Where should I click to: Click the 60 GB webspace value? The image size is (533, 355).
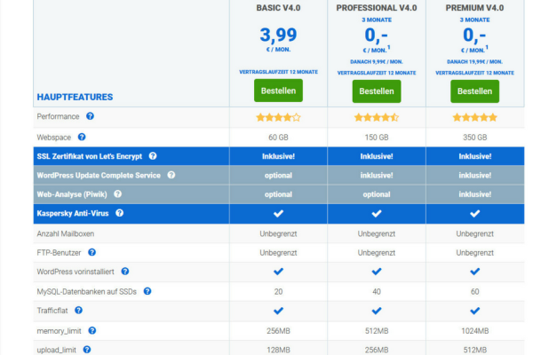(x=278, y=138)
